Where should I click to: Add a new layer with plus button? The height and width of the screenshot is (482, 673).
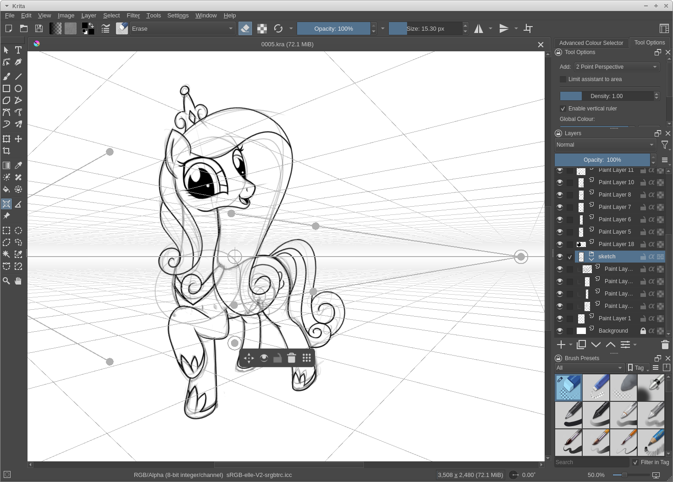tap(561, 345)
